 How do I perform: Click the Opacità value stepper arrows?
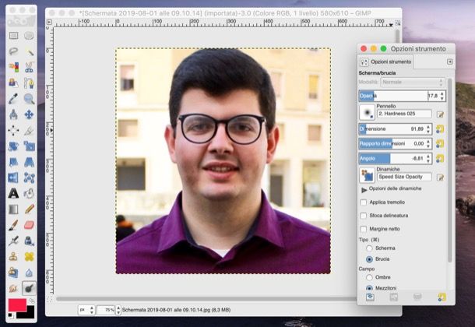[442, 96]
